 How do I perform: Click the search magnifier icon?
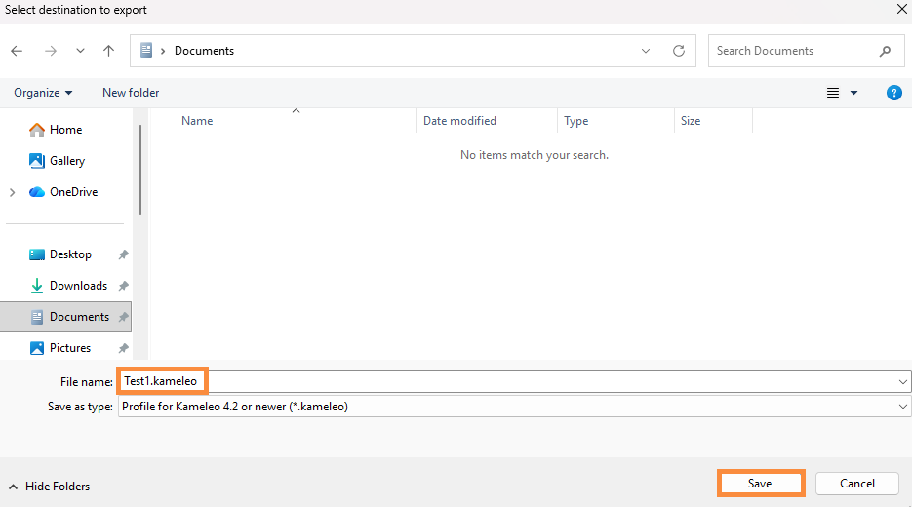pos(886,51)
